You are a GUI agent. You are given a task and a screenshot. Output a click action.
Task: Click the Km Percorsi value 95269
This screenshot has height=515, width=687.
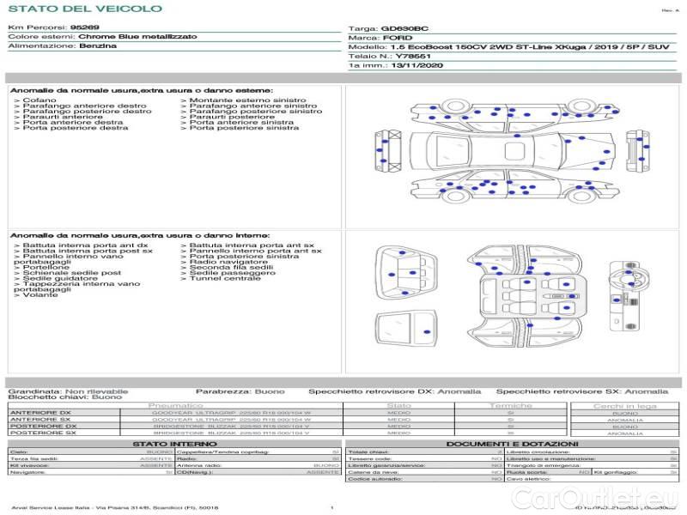pos(84,27)
